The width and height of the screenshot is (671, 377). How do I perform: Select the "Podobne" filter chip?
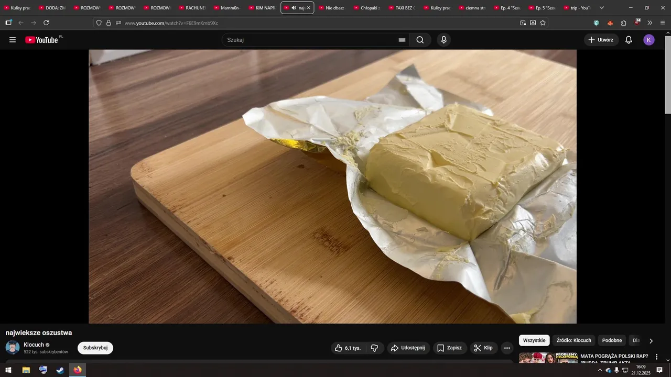tap(612, 340)
